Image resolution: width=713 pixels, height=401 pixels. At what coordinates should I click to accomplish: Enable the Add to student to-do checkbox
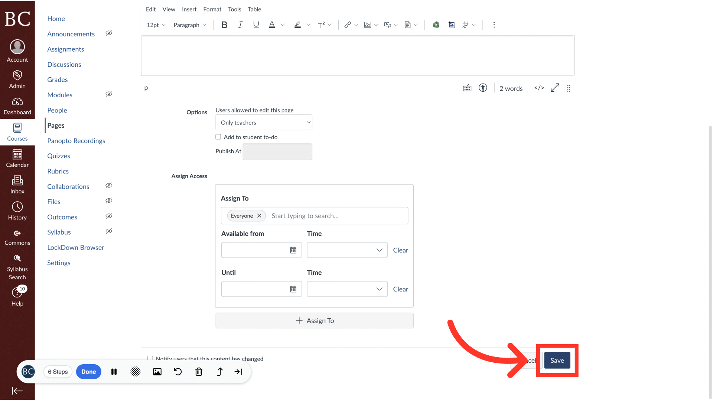[218, 137]
